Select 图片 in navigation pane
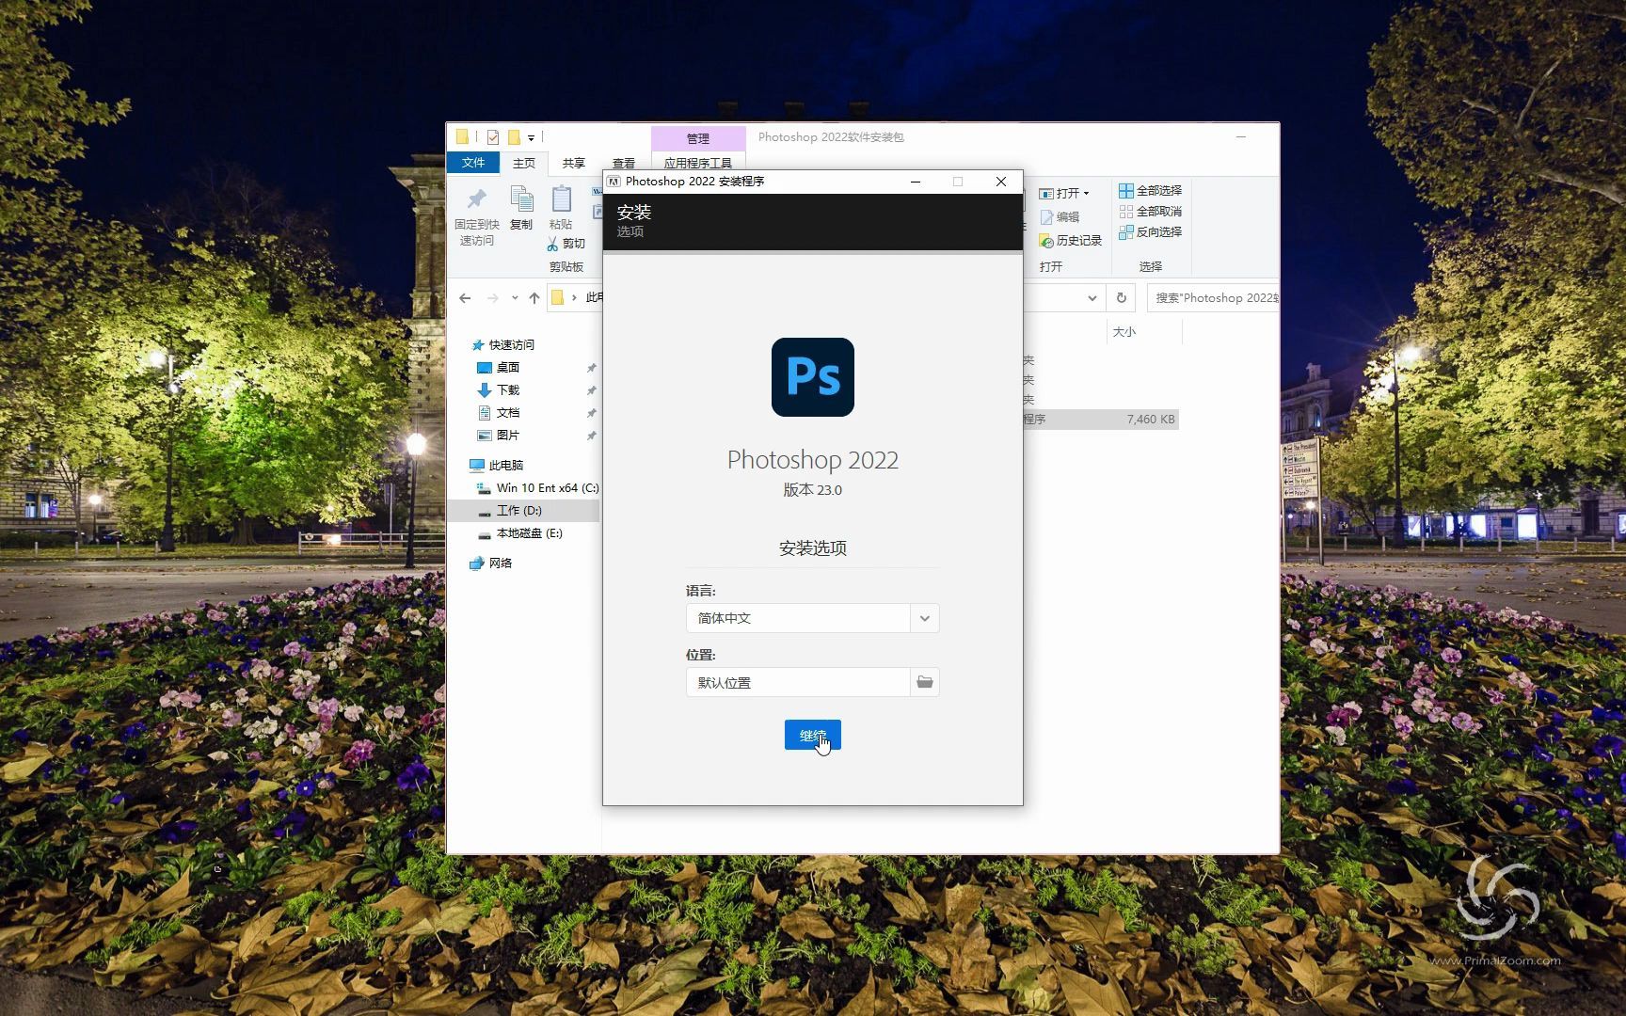1626x1016 pixels. [508, 436]
